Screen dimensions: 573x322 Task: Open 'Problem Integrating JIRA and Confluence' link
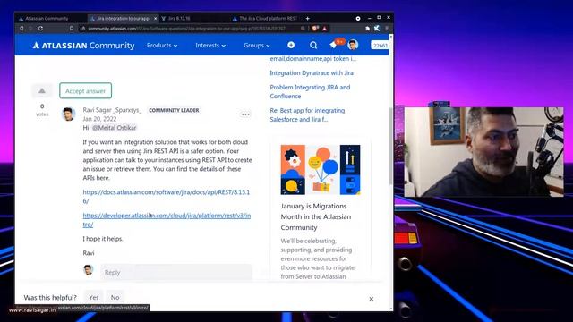pyautogui.click(x=310, y=91)
